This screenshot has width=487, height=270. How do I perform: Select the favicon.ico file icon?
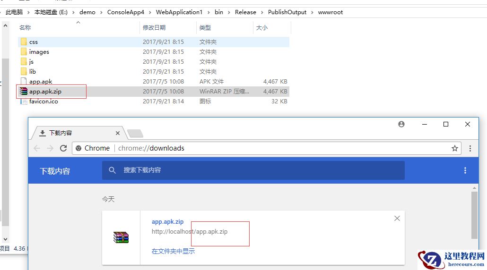pos(24,101)
